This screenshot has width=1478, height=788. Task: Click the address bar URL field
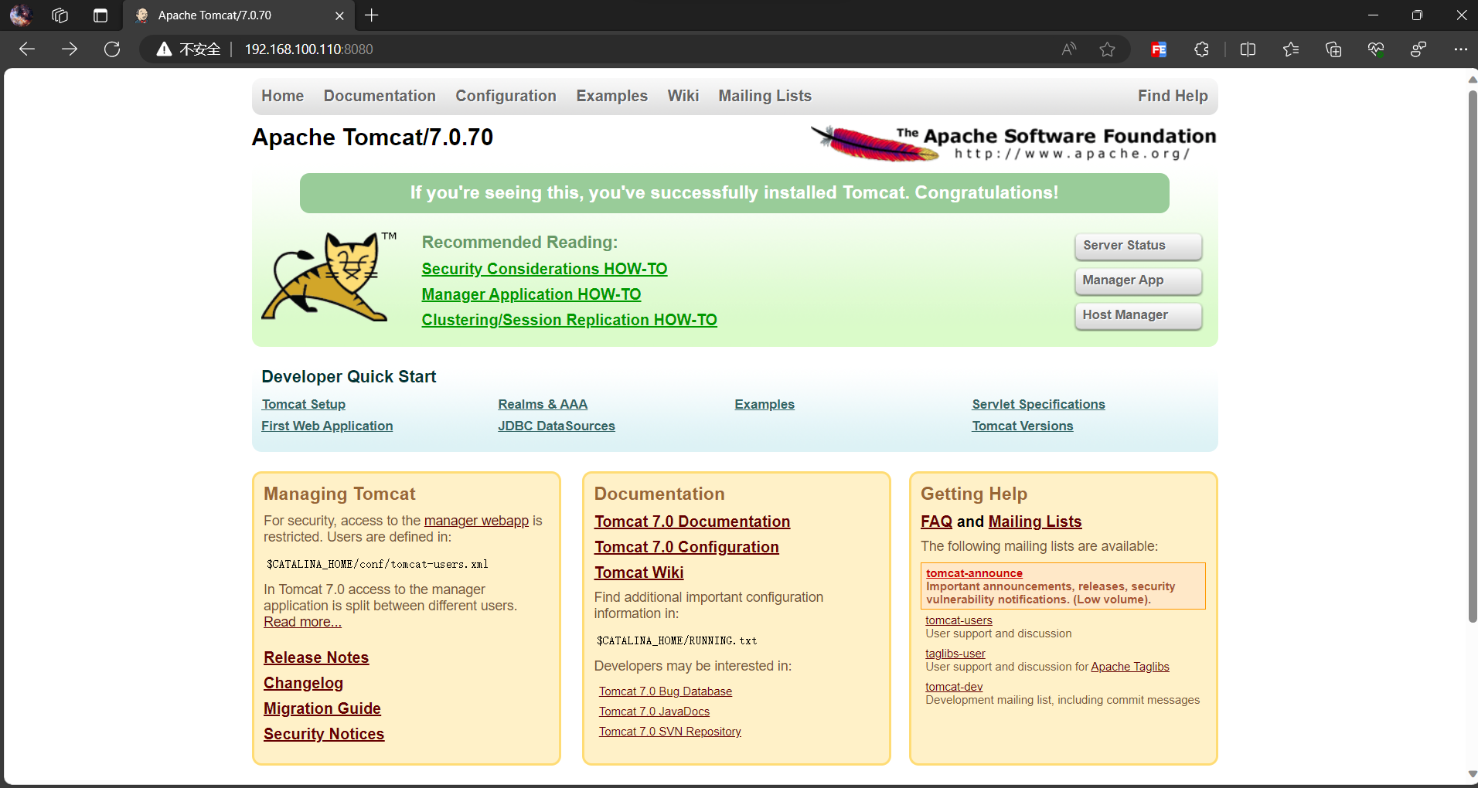[x=634, y=49]
